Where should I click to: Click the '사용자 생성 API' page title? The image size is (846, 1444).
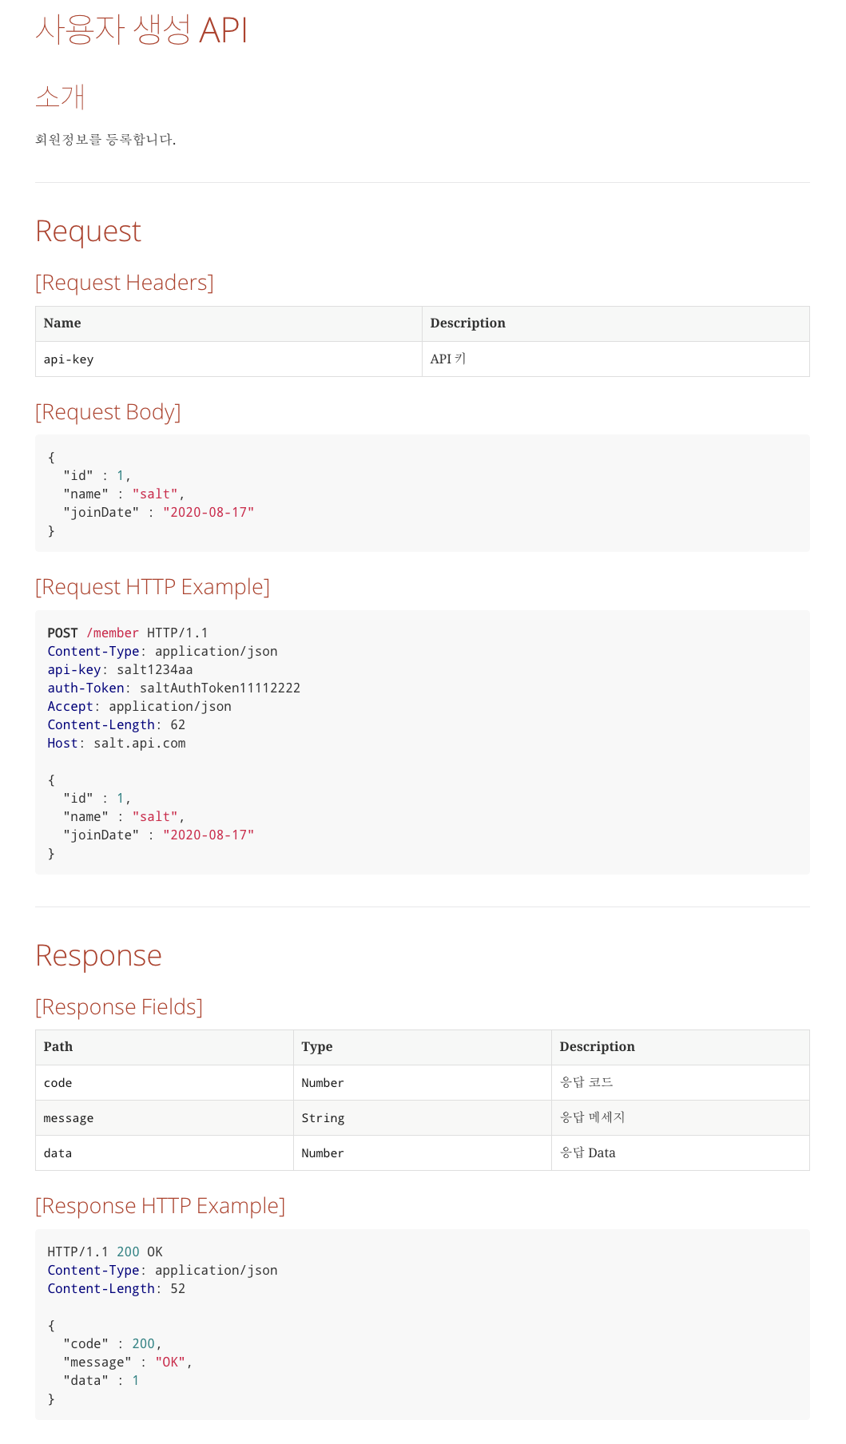pos(141,30)
